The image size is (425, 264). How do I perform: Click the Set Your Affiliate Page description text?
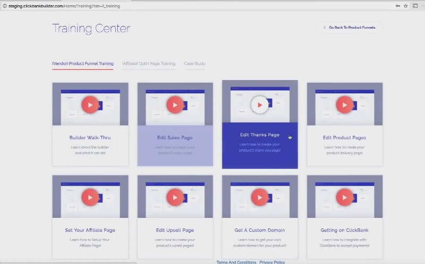[x=90, y=243]
